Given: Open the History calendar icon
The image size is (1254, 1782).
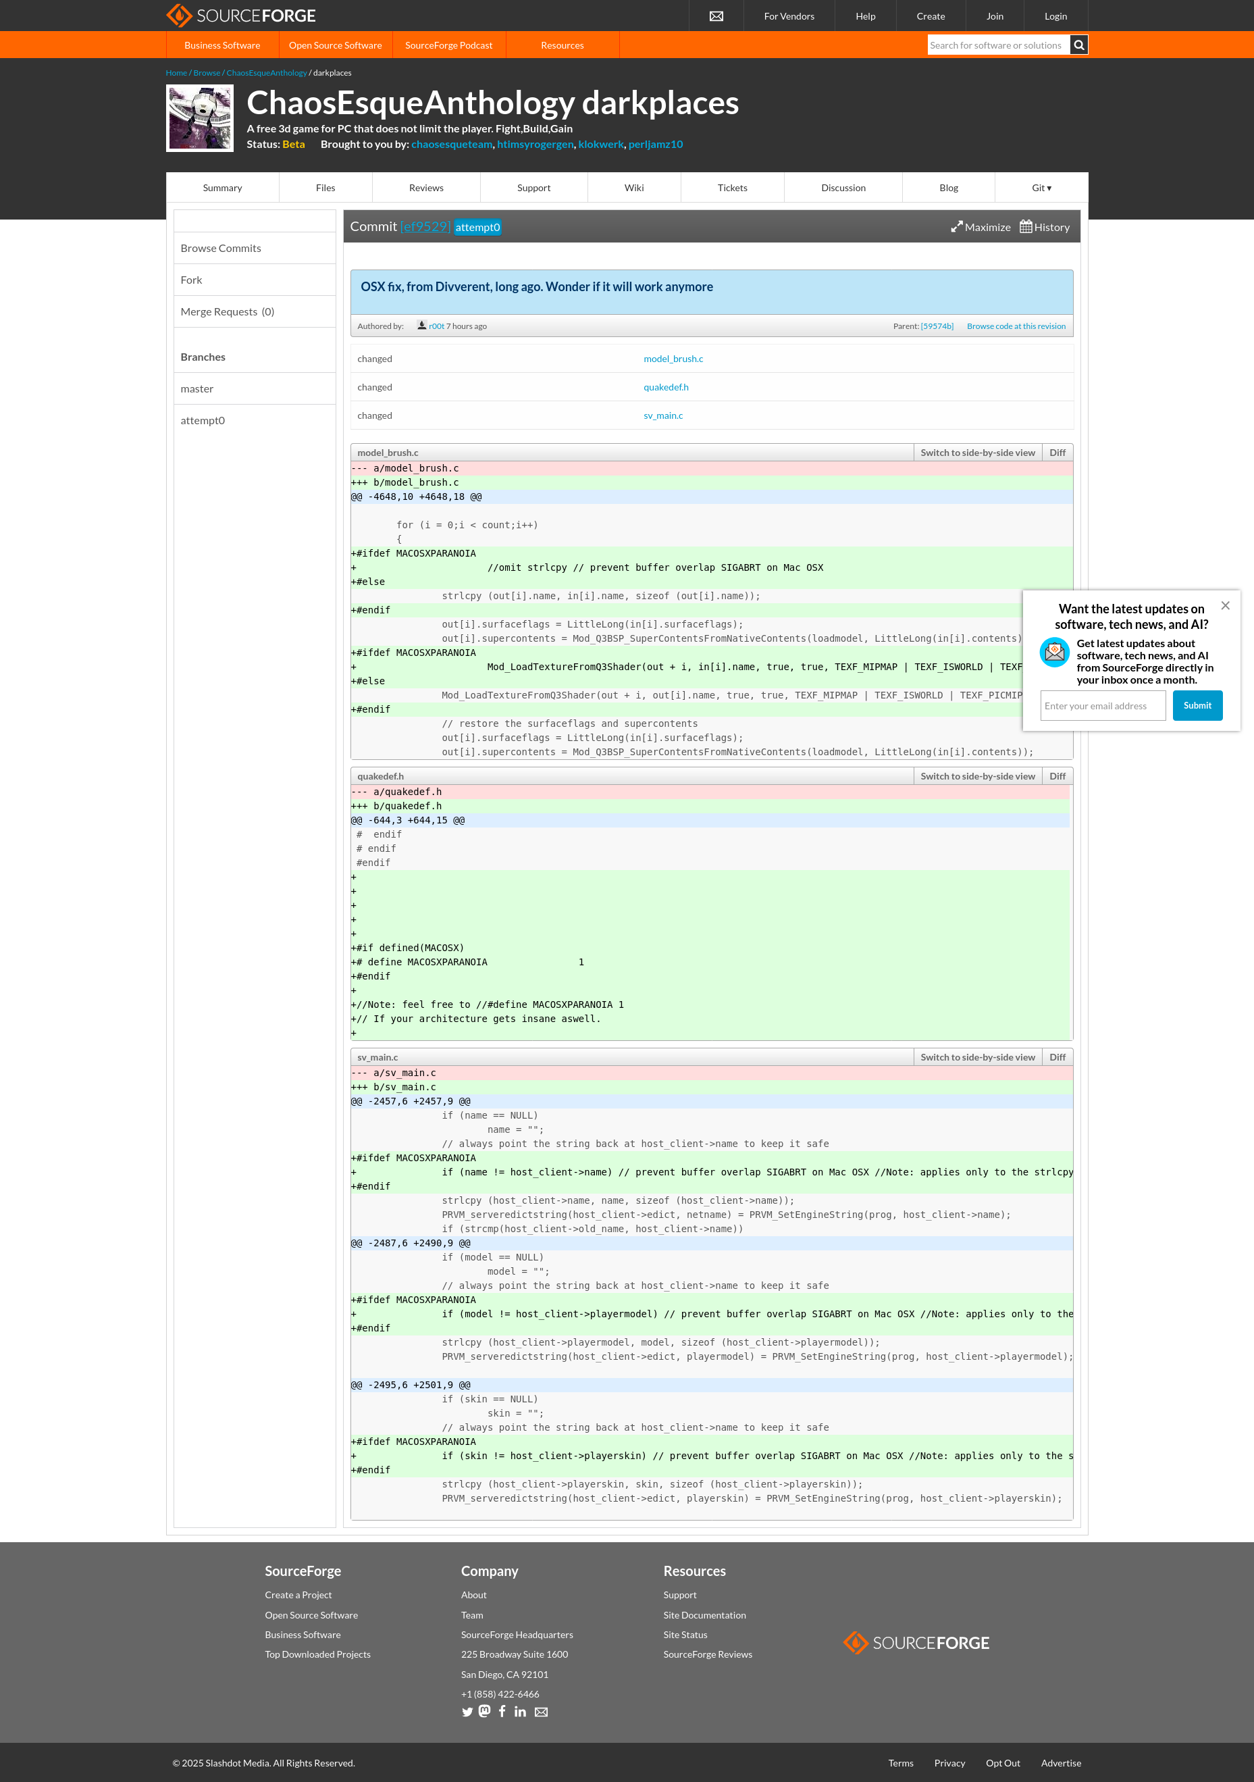Looking at the screenshot, I should [1026, 226].
